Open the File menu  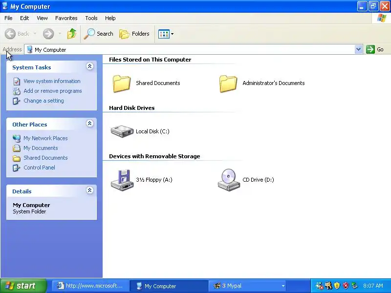pyautogui.click(x=8, y=18)
